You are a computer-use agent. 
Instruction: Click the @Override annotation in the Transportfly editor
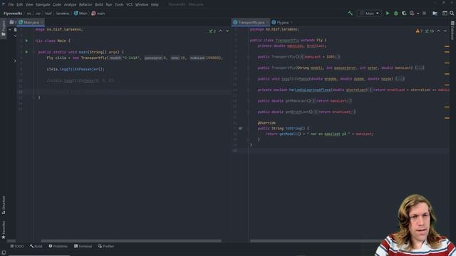coord(266,123)
